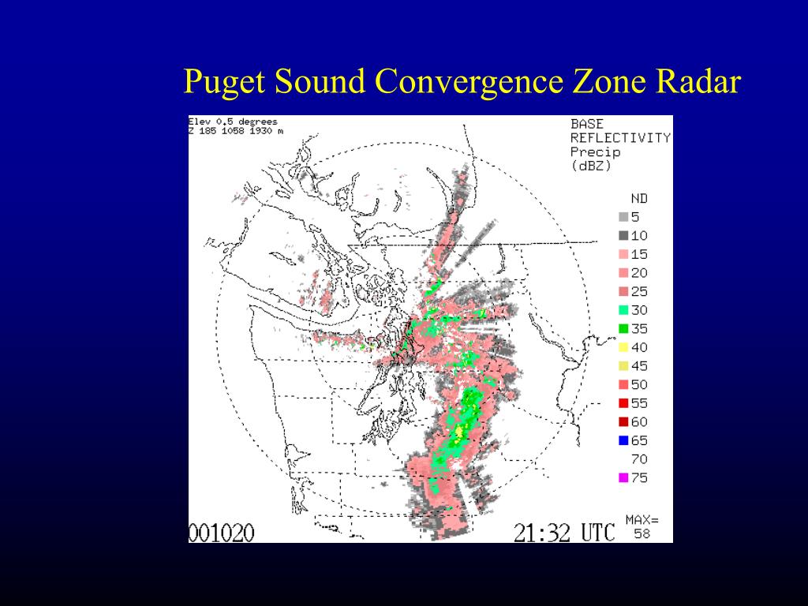Image resolution: width=808 pixels, height=606 pixels.
Task: Click the 15 dBZ pale pink legend swatch
Action: 623,255
